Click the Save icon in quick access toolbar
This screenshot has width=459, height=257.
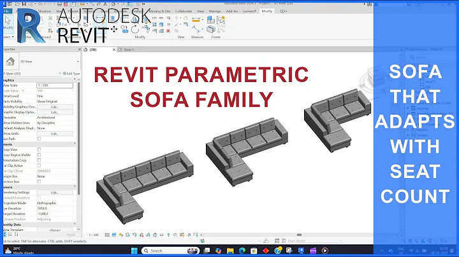coord(24,4)
